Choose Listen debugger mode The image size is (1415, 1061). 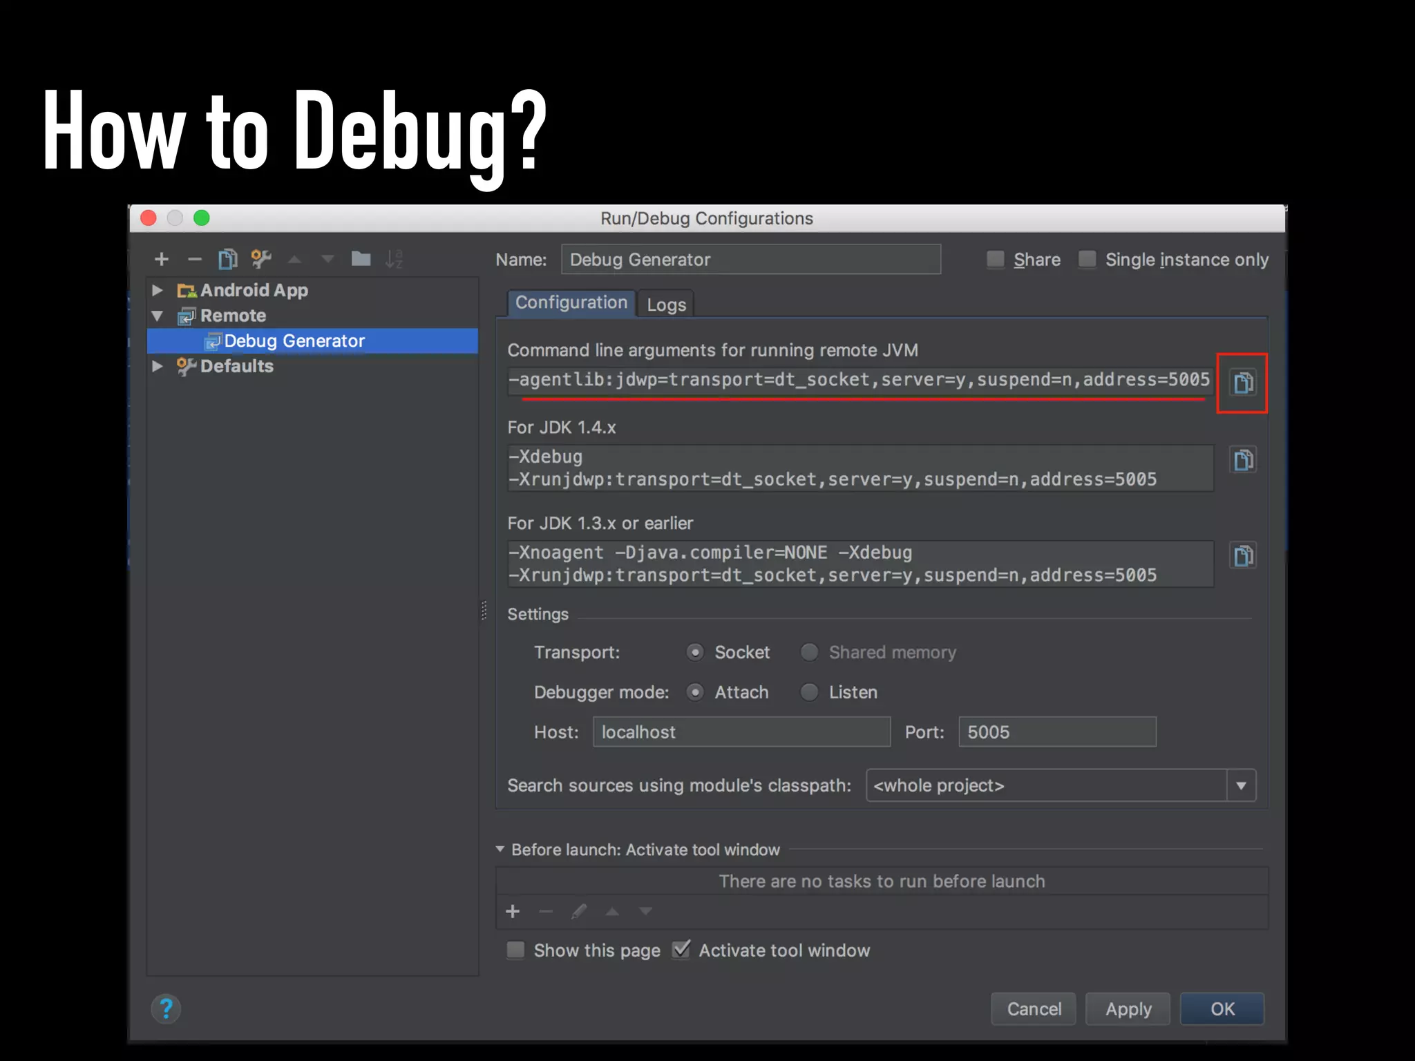click(809, 692)
